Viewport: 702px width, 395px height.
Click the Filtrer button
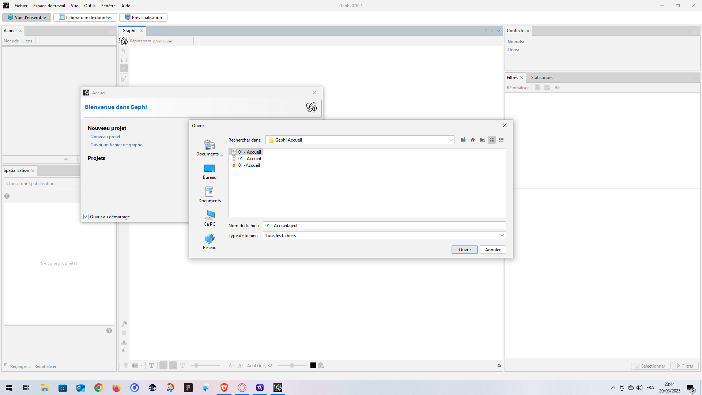685,366
